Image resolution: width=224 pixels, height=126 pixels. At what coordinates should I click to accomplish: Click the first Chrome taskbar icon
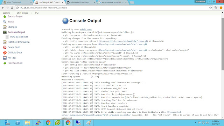coord(48,123)
